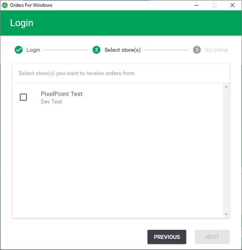Click the green Login header title
Viewport: 242px width, 250px height.
click(x=22, y=23)
